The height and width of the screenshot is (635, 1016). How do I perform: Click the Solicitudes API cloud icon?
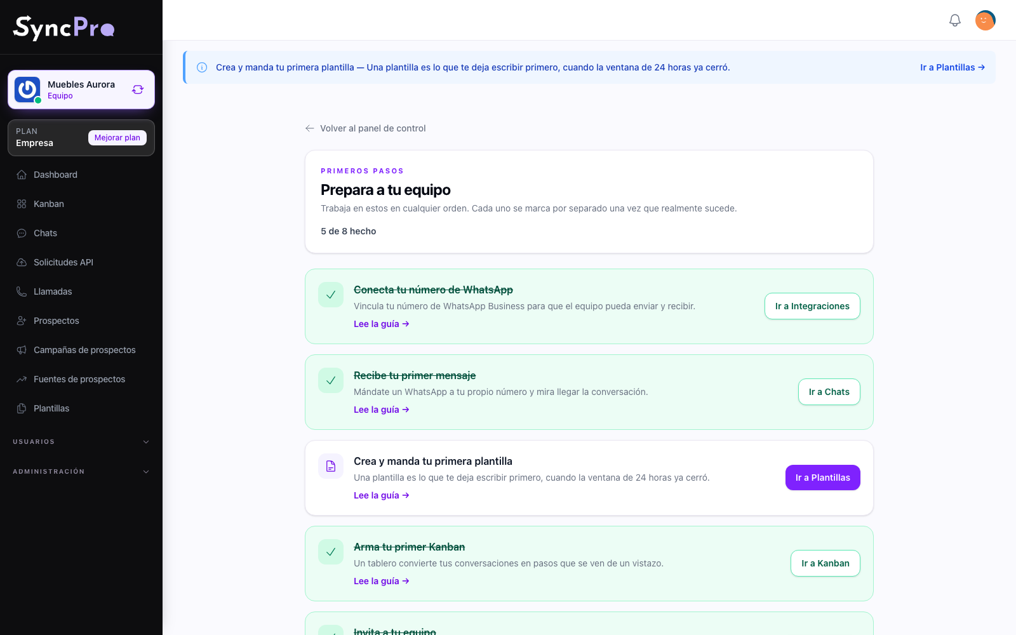[x=22, y=262]
